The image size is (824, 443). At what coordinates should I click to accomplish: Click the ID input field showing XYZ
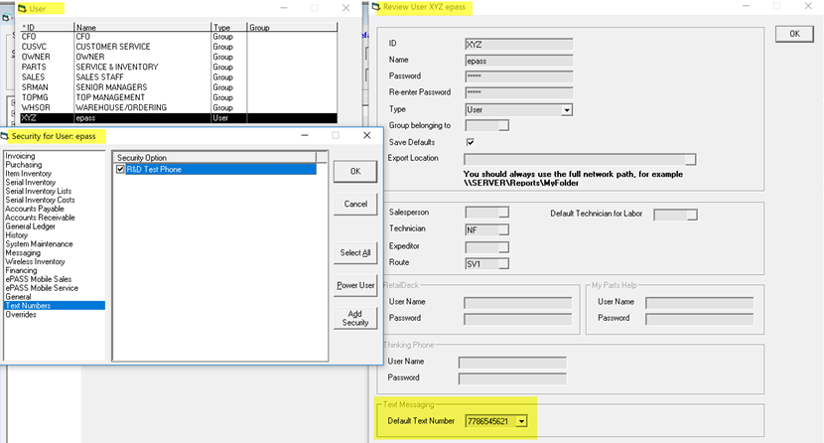(x=518, y=45)
